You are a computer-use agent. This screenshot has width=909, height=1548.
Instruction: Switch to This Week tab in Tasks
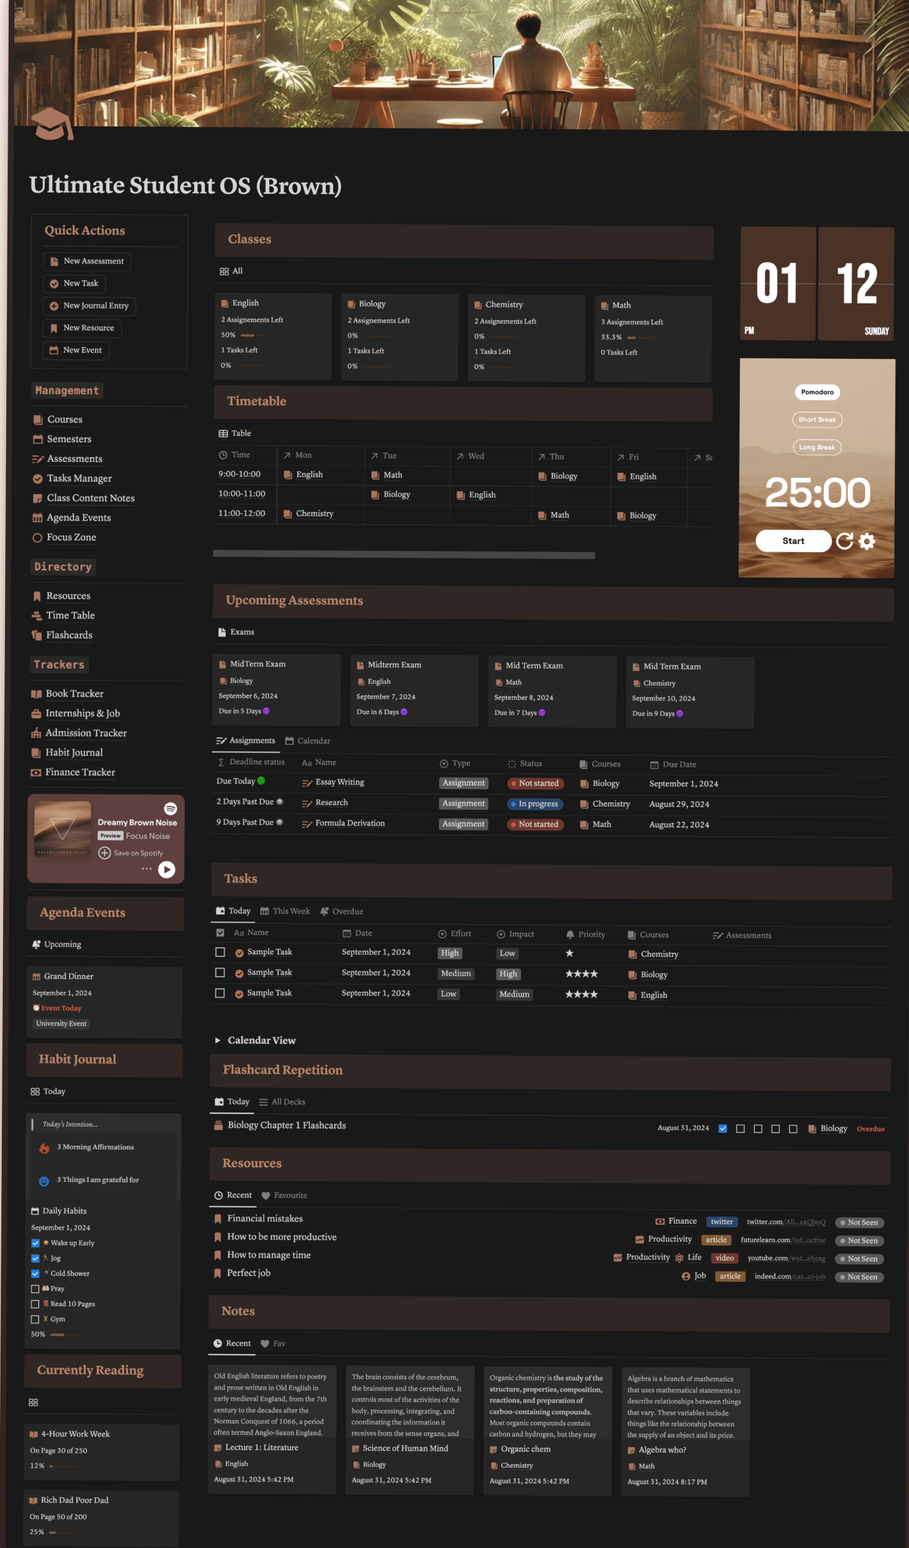coord(285,911)
